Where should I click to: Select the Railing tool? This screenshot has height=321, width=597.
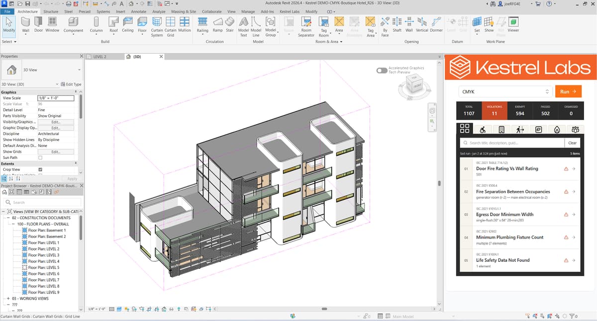[x=202, y=24]
